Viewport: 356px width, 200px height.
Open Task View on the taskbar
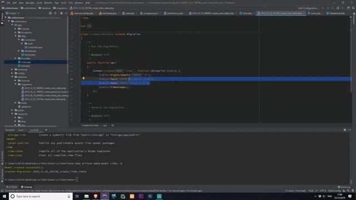pyautogui.click(x=77, y=196)
